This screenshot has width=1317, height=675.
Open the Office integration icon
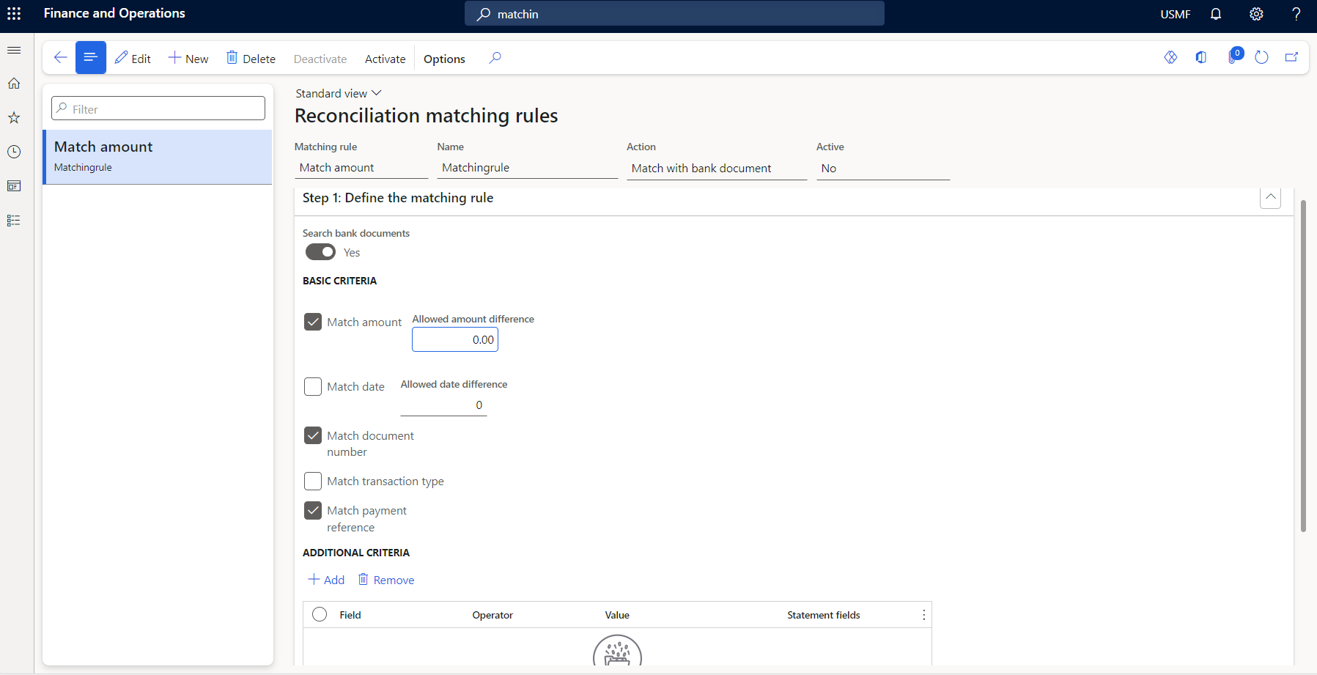pos(1201,57)
